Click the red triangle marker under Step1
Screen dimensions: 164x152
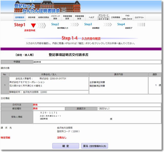(33, 26)
